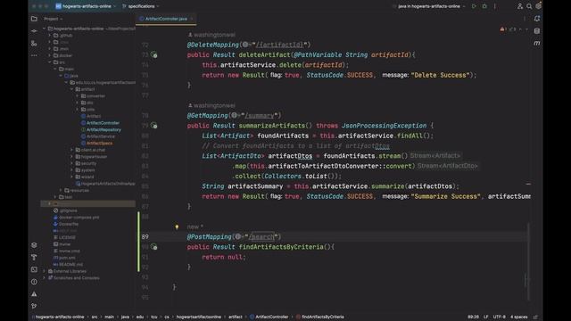Open the Structure tool window icon
The height and width of the screenshot is (321, 571).
[34, 44]
